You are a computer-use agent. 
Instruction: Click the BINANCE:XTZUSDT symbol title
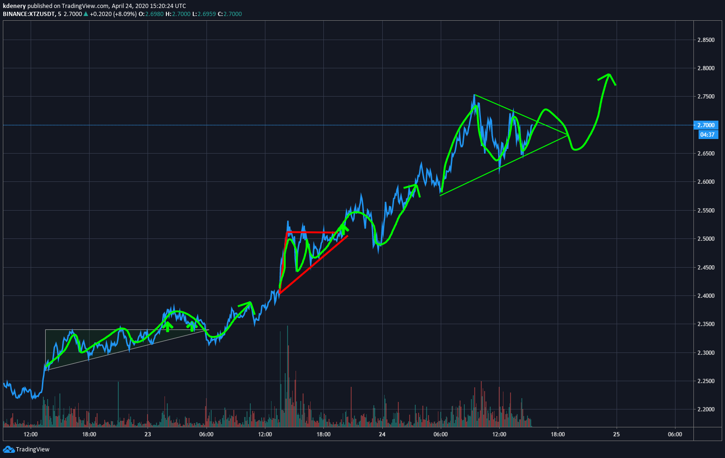pyautogui.click(x=29, y=14)
